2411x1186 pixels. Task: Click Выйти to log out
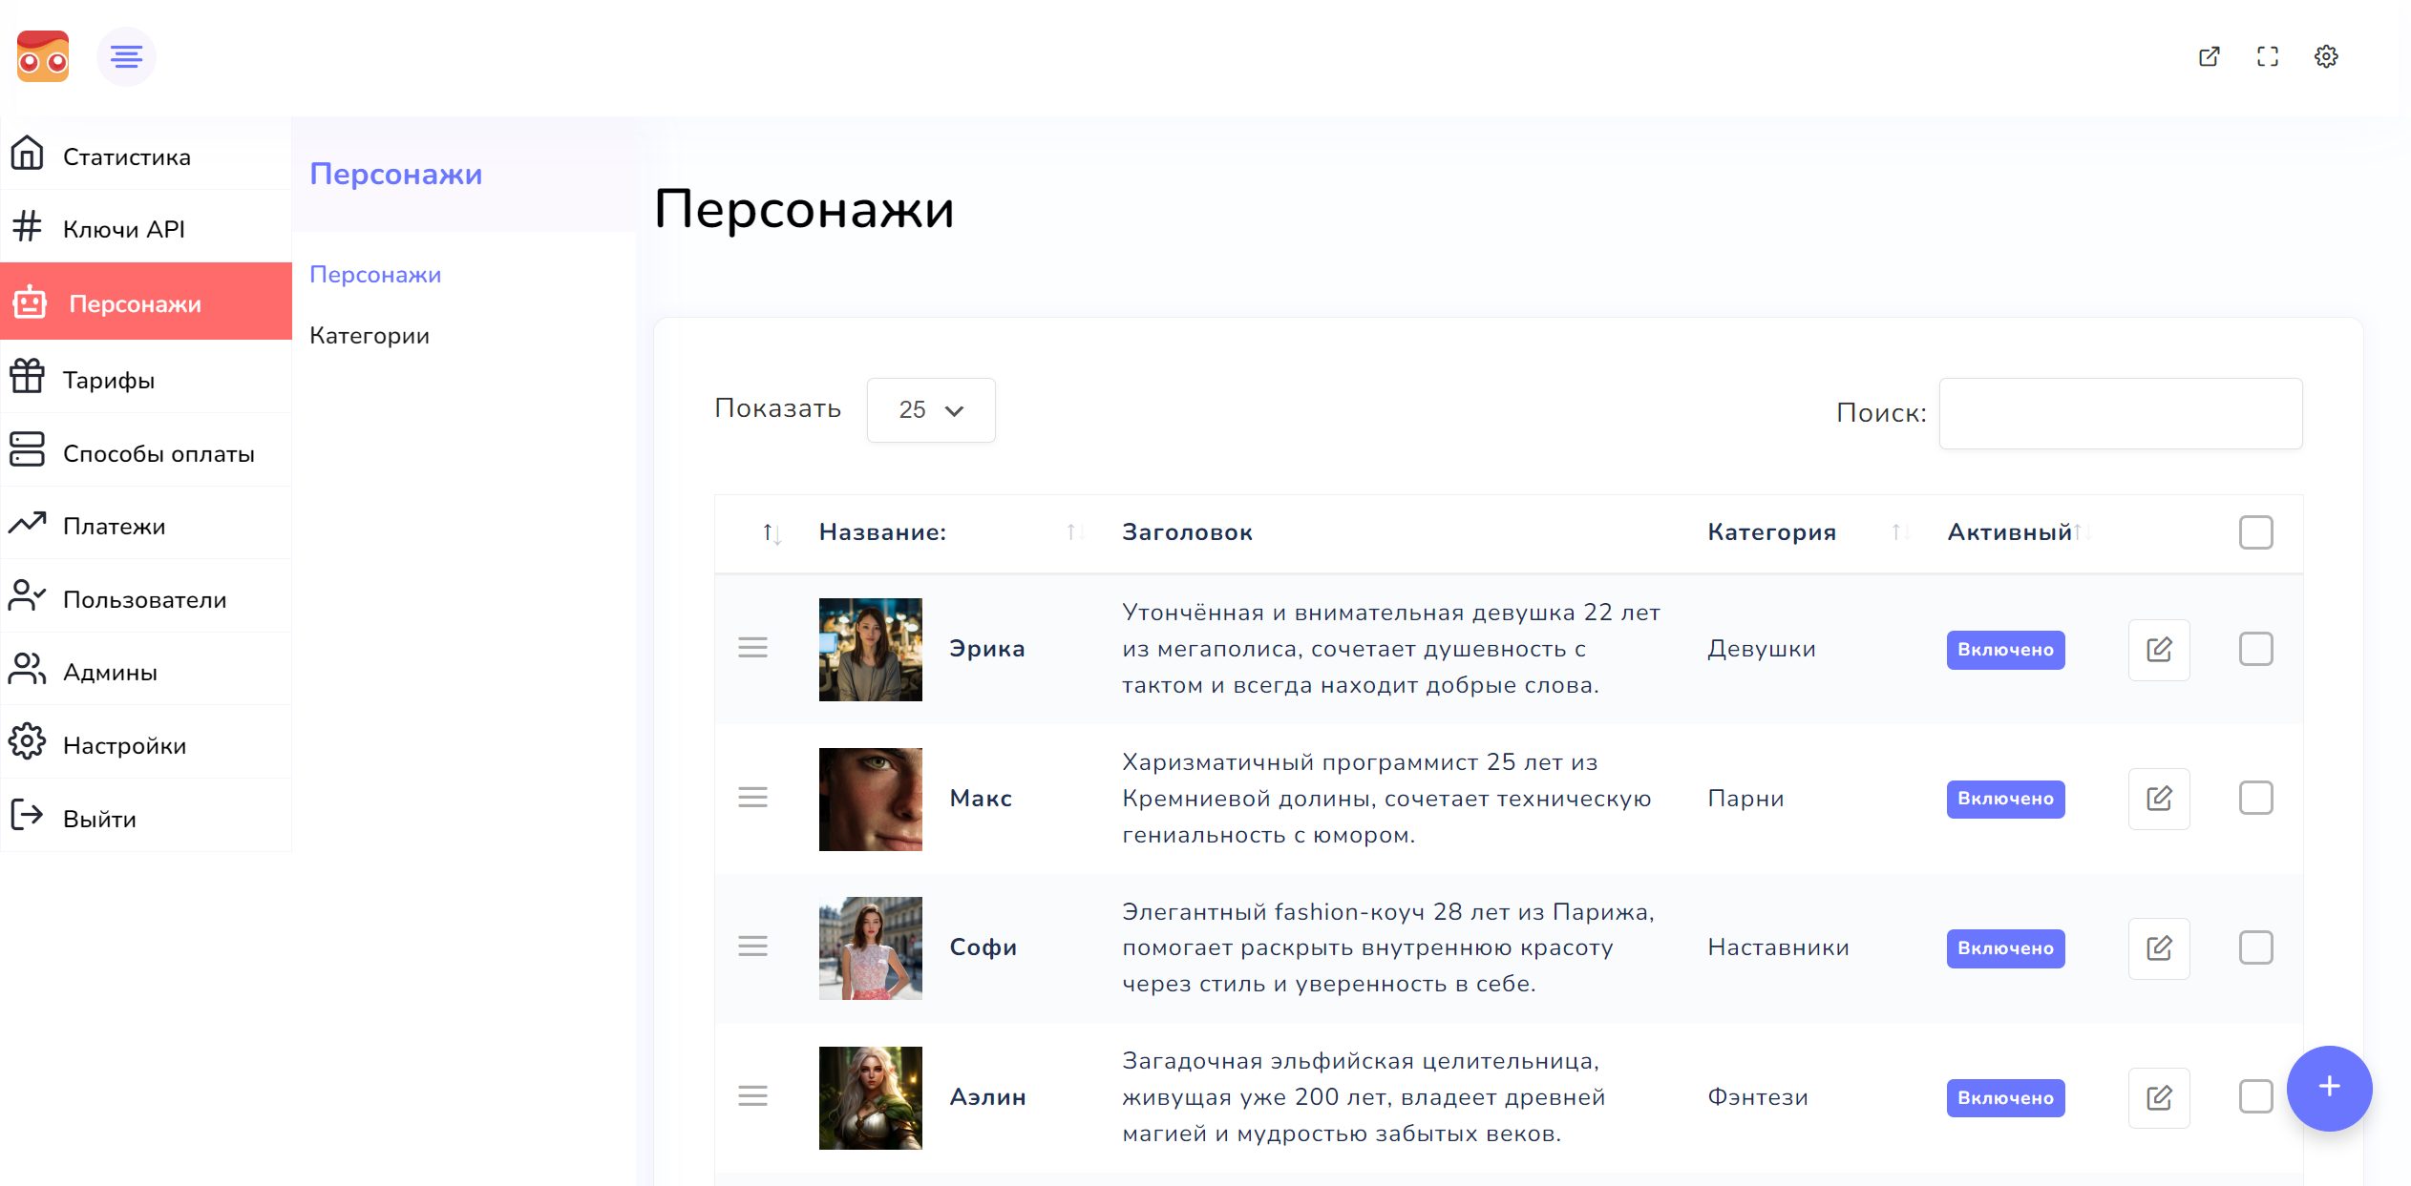(x=99, y=819)
